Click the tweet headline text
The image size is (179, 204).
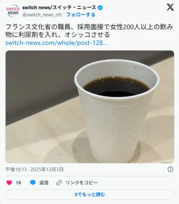tap(89, 31)
